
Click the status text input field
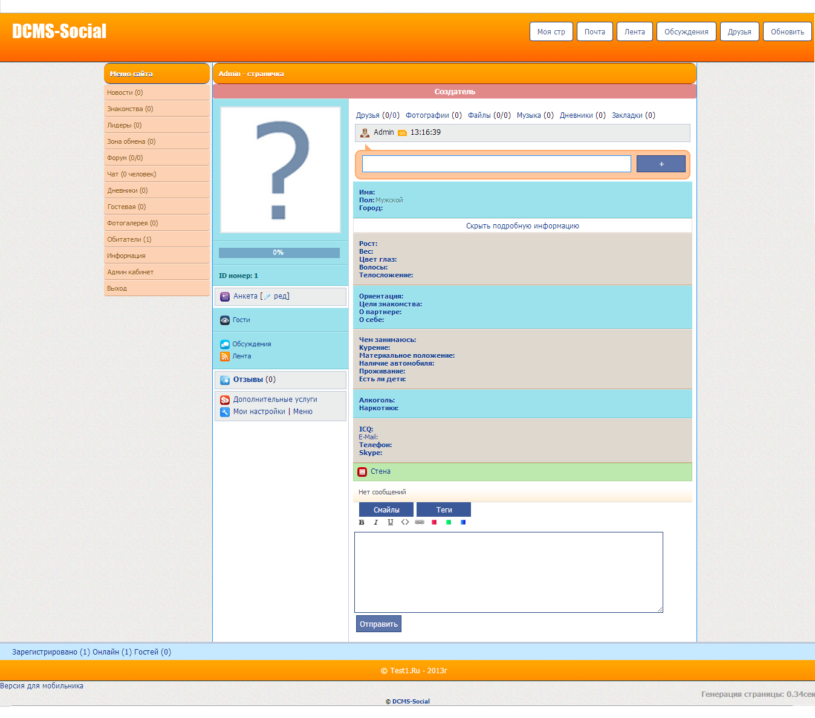[496, 164]
